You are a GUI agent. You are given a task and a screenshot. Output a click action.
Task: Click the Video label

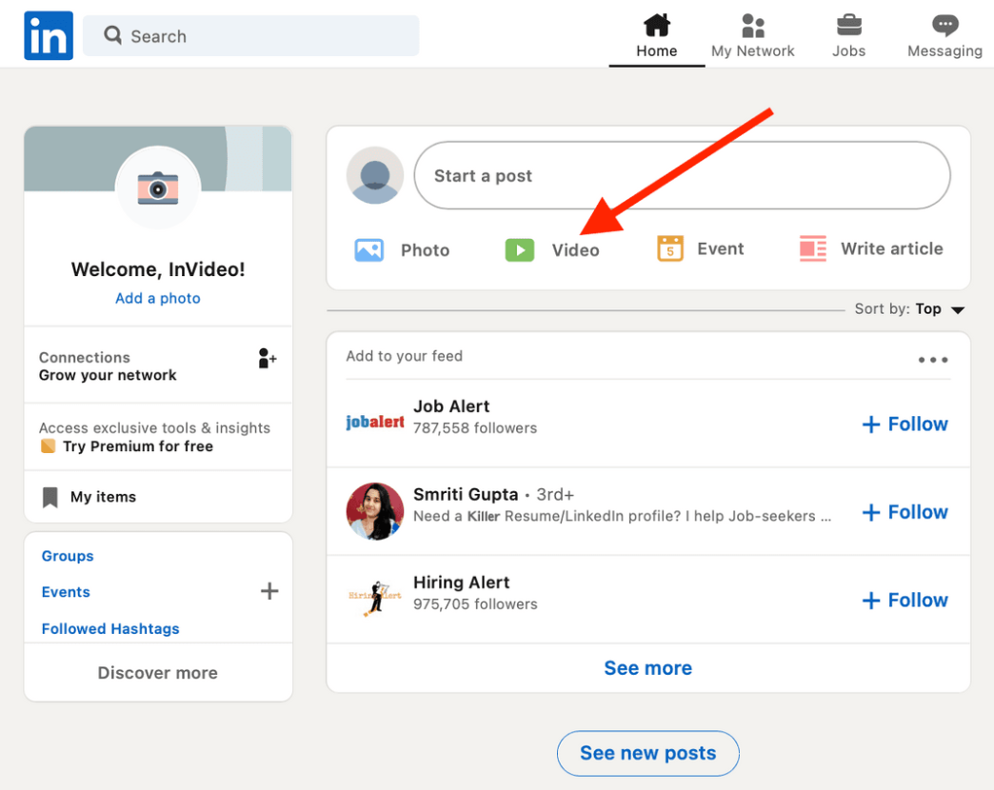click(575, 250)
